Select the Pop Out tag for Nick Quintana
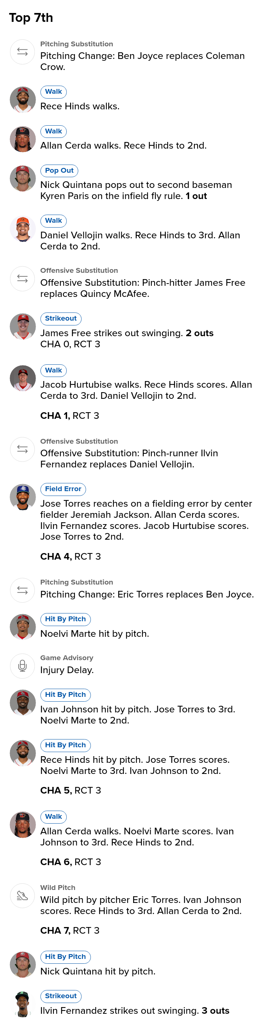 pos(59,171)
